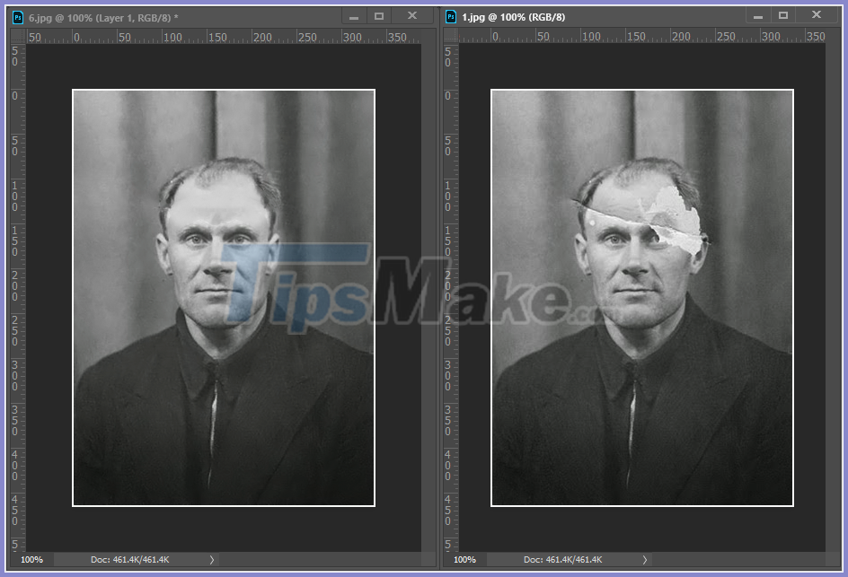Open status bar options chevron on 6.jpg window
The image size is (848, 577).
(x=211, y=559)
